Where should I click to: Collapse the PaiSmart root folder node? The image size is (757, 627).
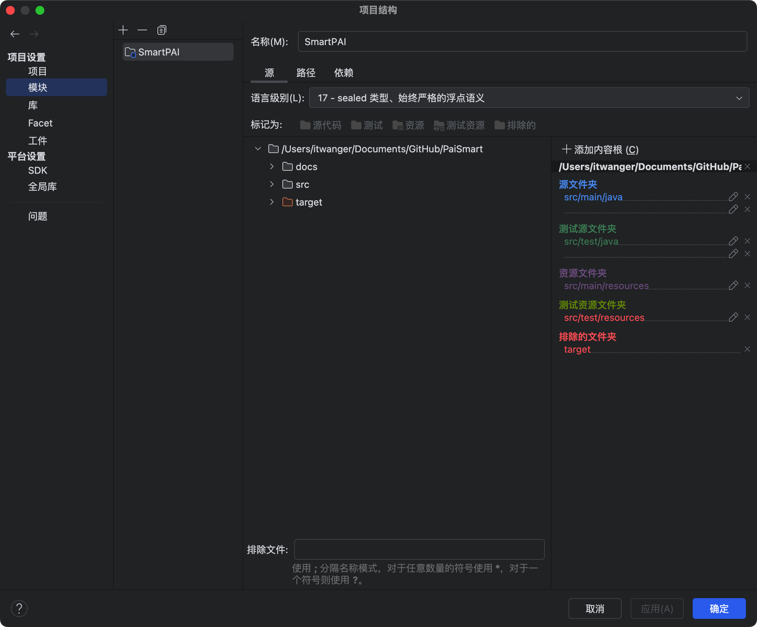[x=258, y=149]
